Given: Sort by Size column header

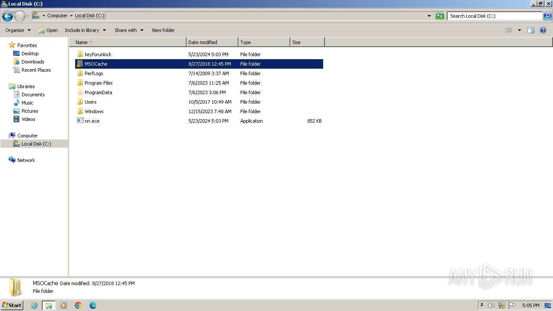Looking at the screenshot, I should (307, 42).
